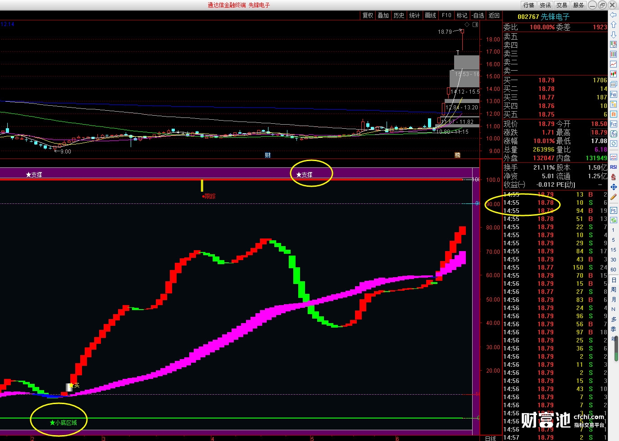Click the 标记 mark button

pyautogui.click(x=462, y=15)
